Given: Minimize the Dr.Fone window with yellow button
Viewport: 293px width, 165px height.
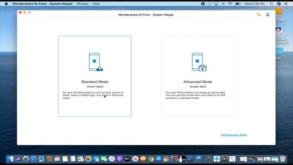Looking at the screenshot, I should tap(25, 12).
